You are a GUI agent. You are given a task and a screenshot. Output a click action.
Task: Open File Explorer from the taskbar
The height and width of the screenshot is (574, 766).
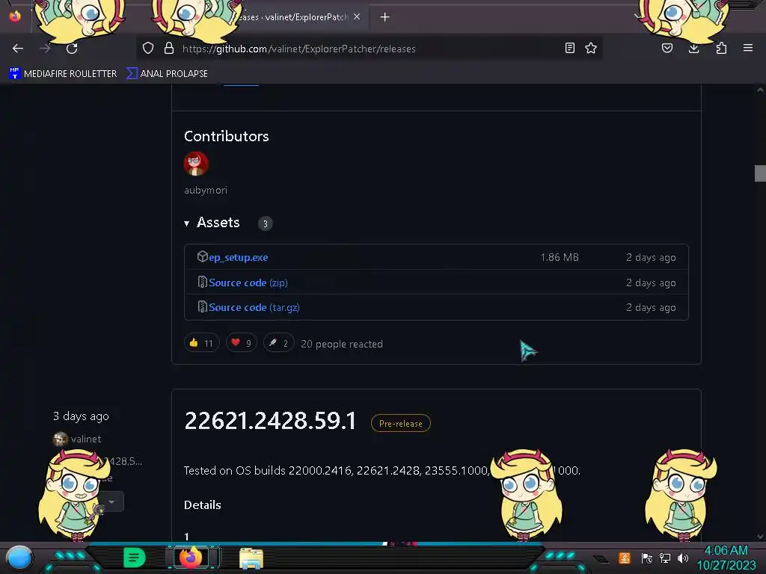251,558
